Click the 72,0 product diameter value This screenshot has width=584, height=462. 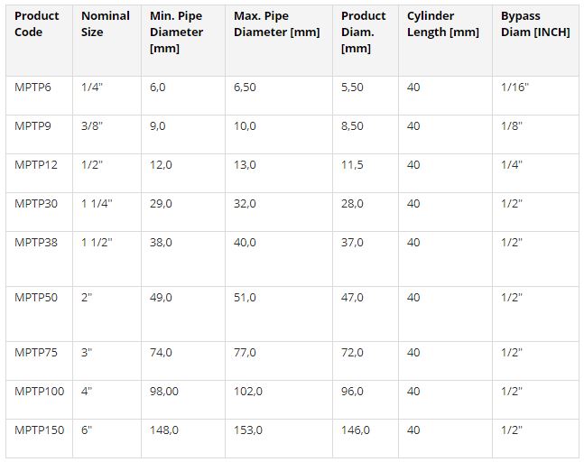[x=353, y=353]
